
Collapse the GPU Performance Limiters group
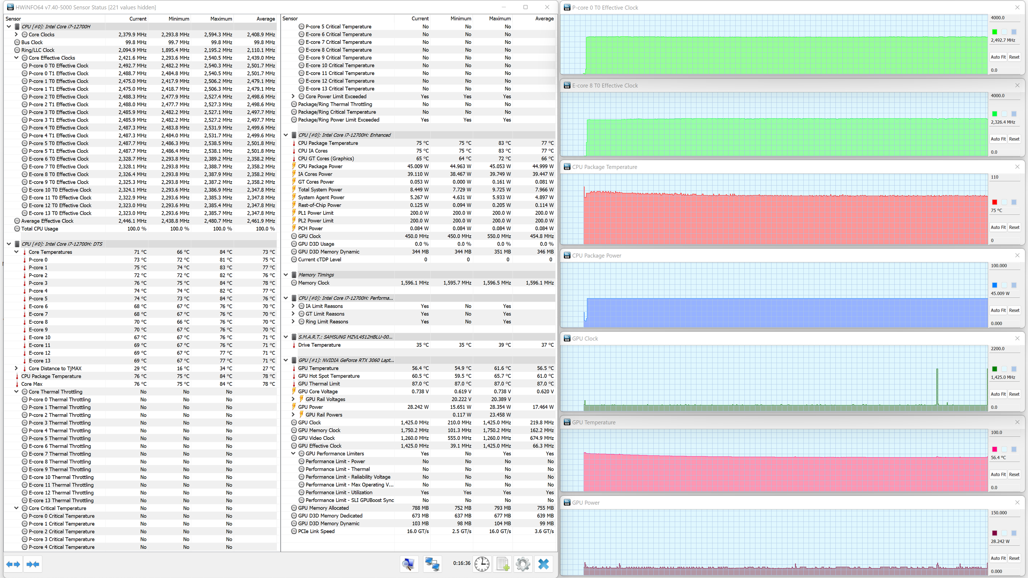293,454
